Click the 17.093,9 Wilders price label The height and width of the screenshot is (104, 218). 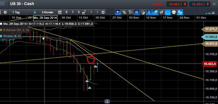coord(210,37)
